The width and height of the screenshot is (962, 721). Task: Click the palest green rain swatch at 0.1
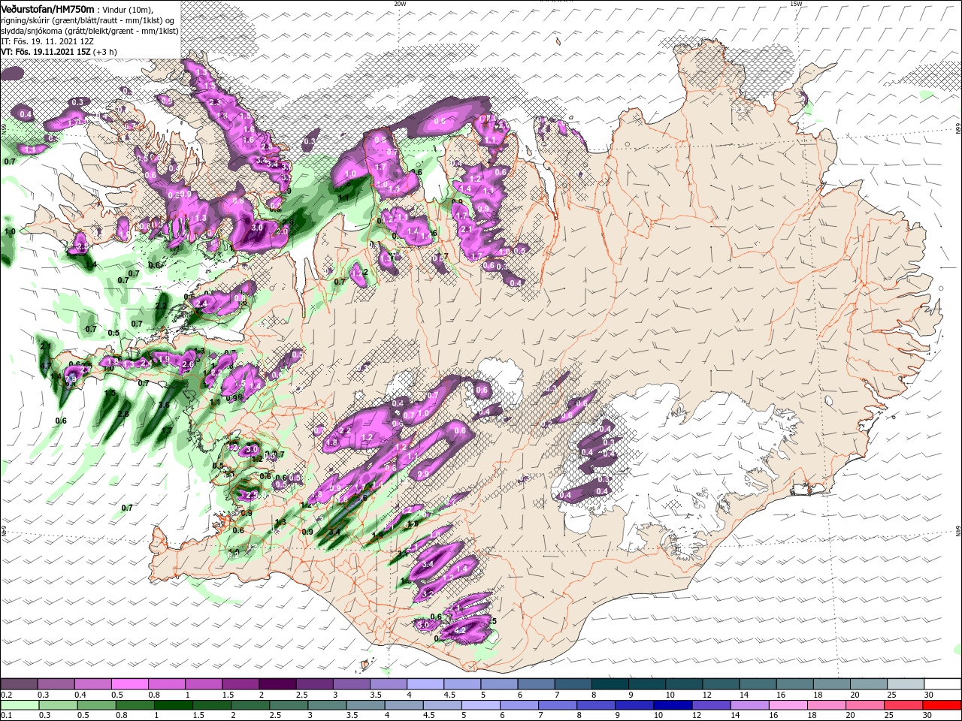[x=20, y=704]
